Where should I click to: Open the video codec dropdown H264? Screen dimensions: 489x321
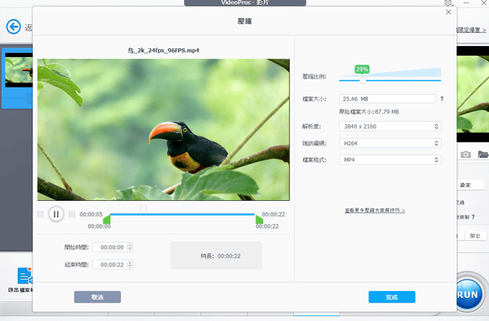coord(390,143)
